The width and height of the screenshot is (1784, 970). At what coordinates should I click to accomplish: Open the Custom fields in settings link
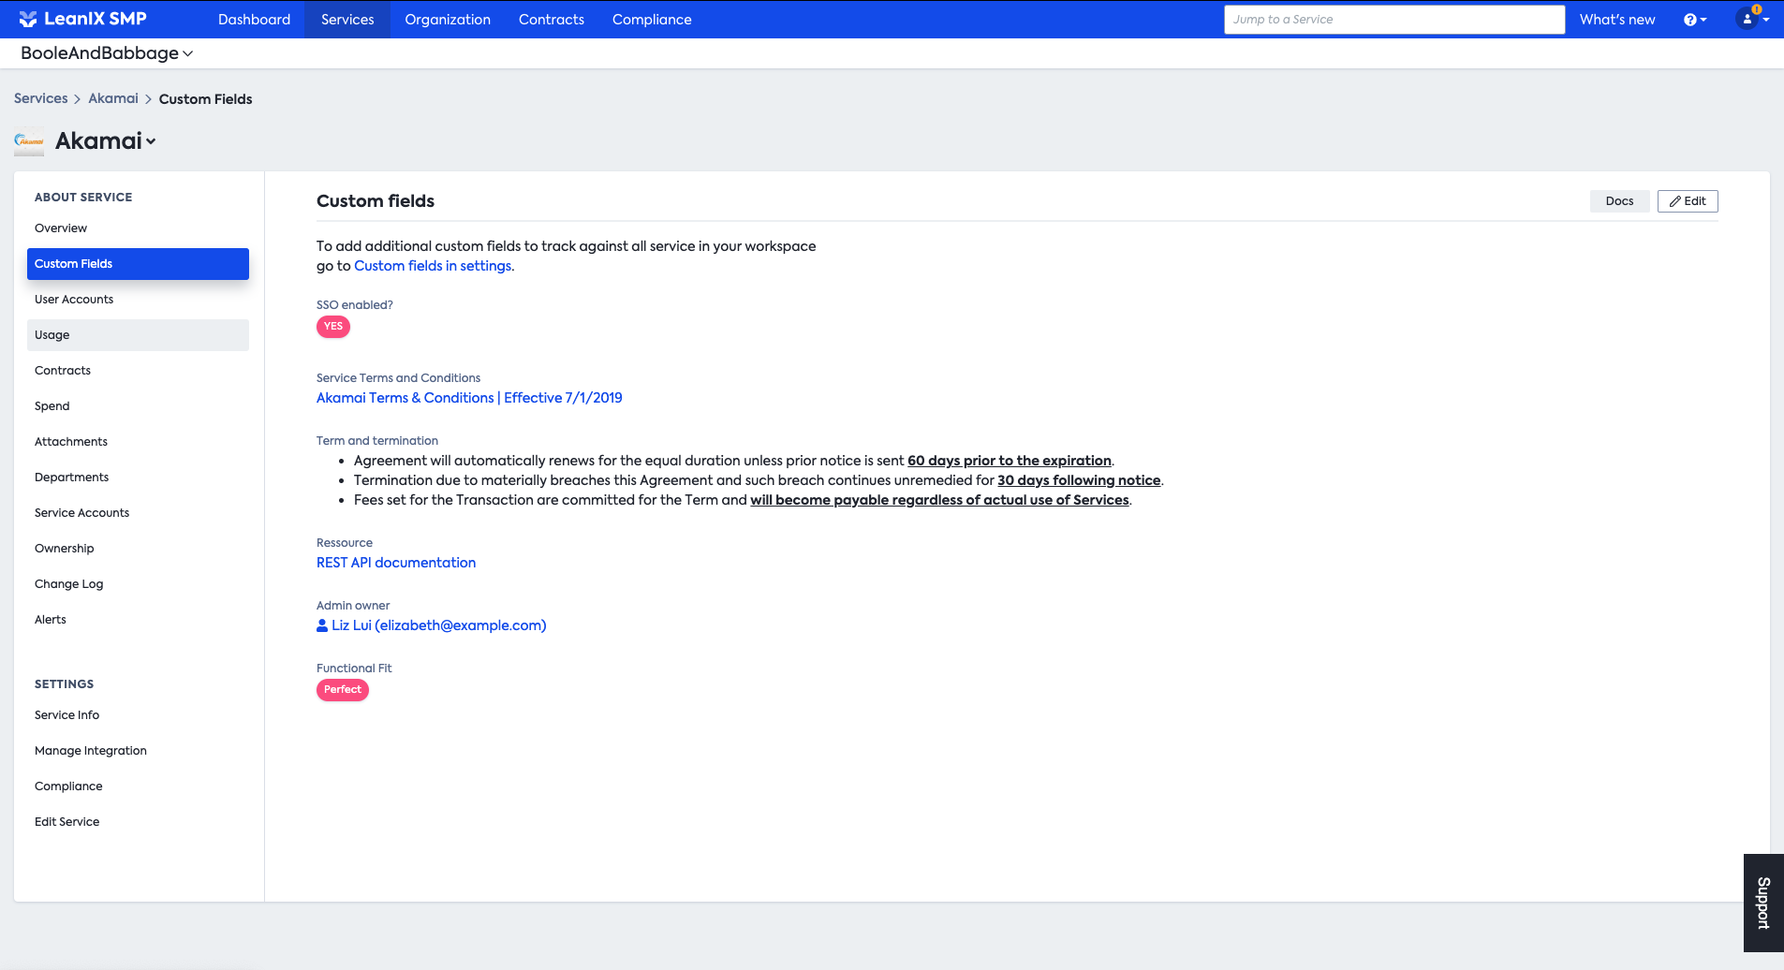click(433, 266)
